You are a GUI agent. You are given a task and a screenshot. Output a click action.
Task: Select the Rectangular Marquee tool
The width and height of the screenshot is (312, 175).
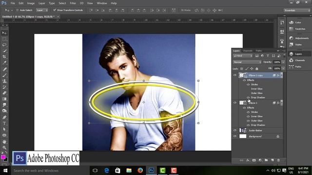(x=4, y=39)
